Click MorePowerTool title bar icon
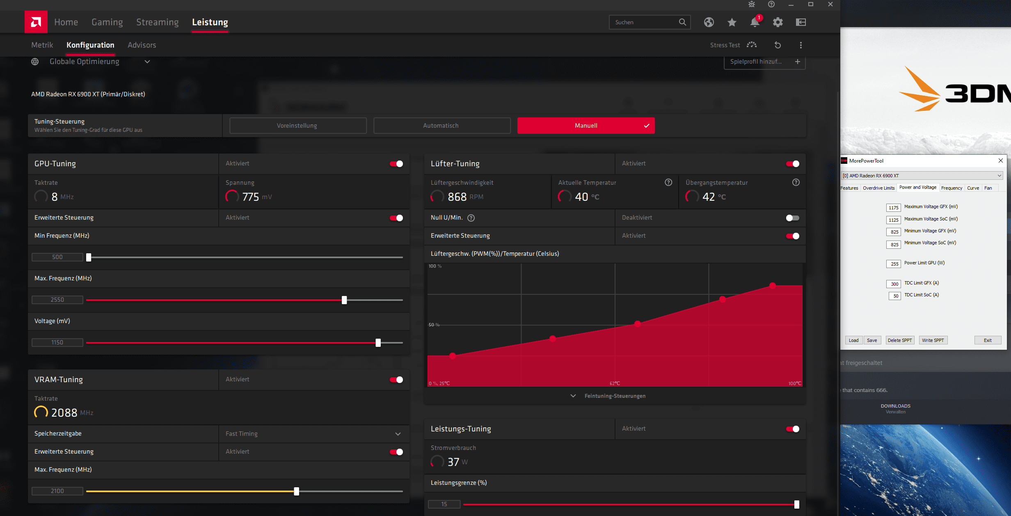The width and height of the screenshot is (1011, 516). [844, 161]
